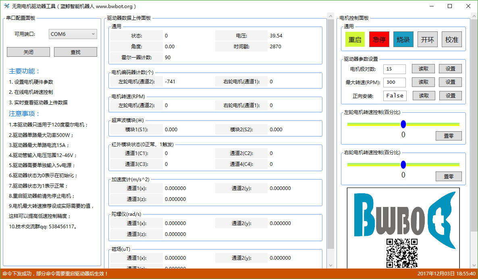Click the BWBOT logo image

pos(403,219)
